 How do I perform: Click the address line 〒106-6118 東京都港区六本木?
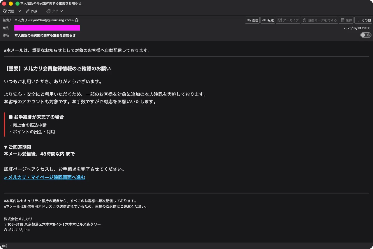(52, 224)
